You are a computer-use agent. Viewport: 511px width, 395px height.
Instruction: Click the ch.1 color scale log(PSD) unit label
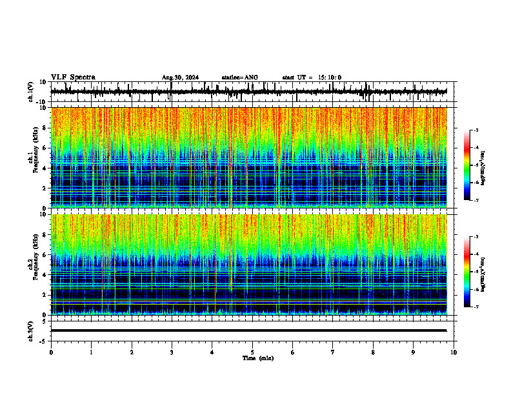click(x=483, y=168)
